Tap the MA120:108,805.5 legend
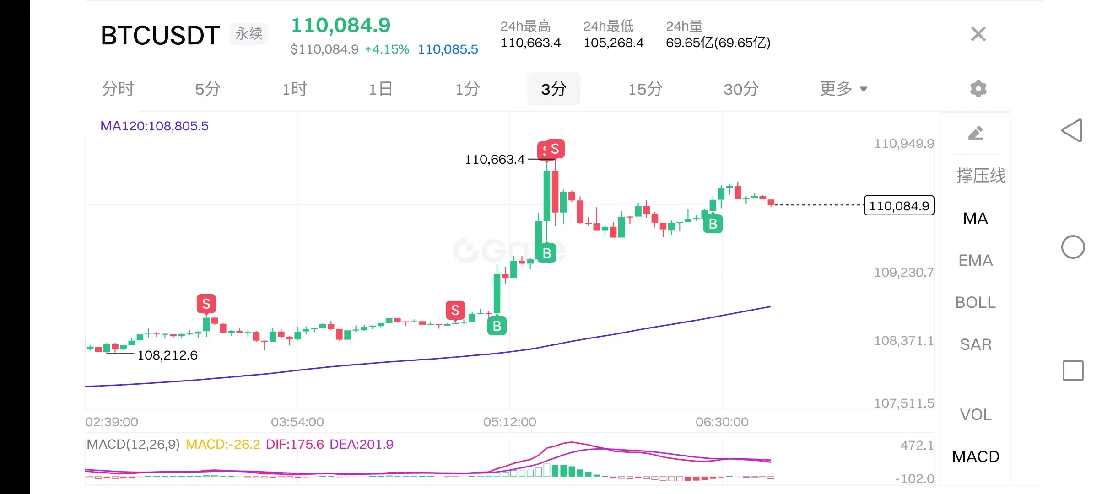 point(154,126)
